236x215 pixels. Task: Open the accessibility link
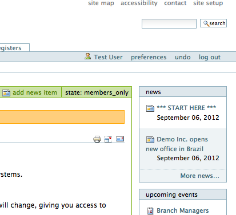139,3
